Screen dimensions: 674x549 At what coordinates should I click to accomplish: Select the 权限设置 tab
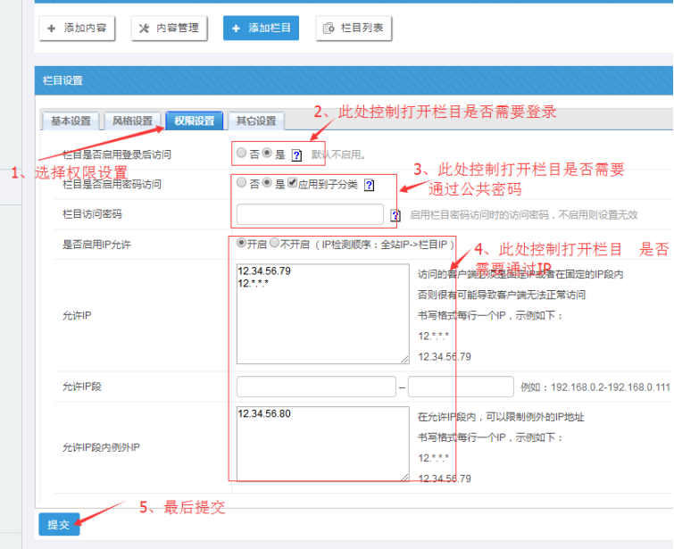coord(194,121)
